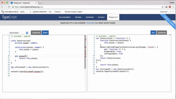Screen dimensions: 176x99
Task: Click No in the translation bar
Action: [50, 12]
